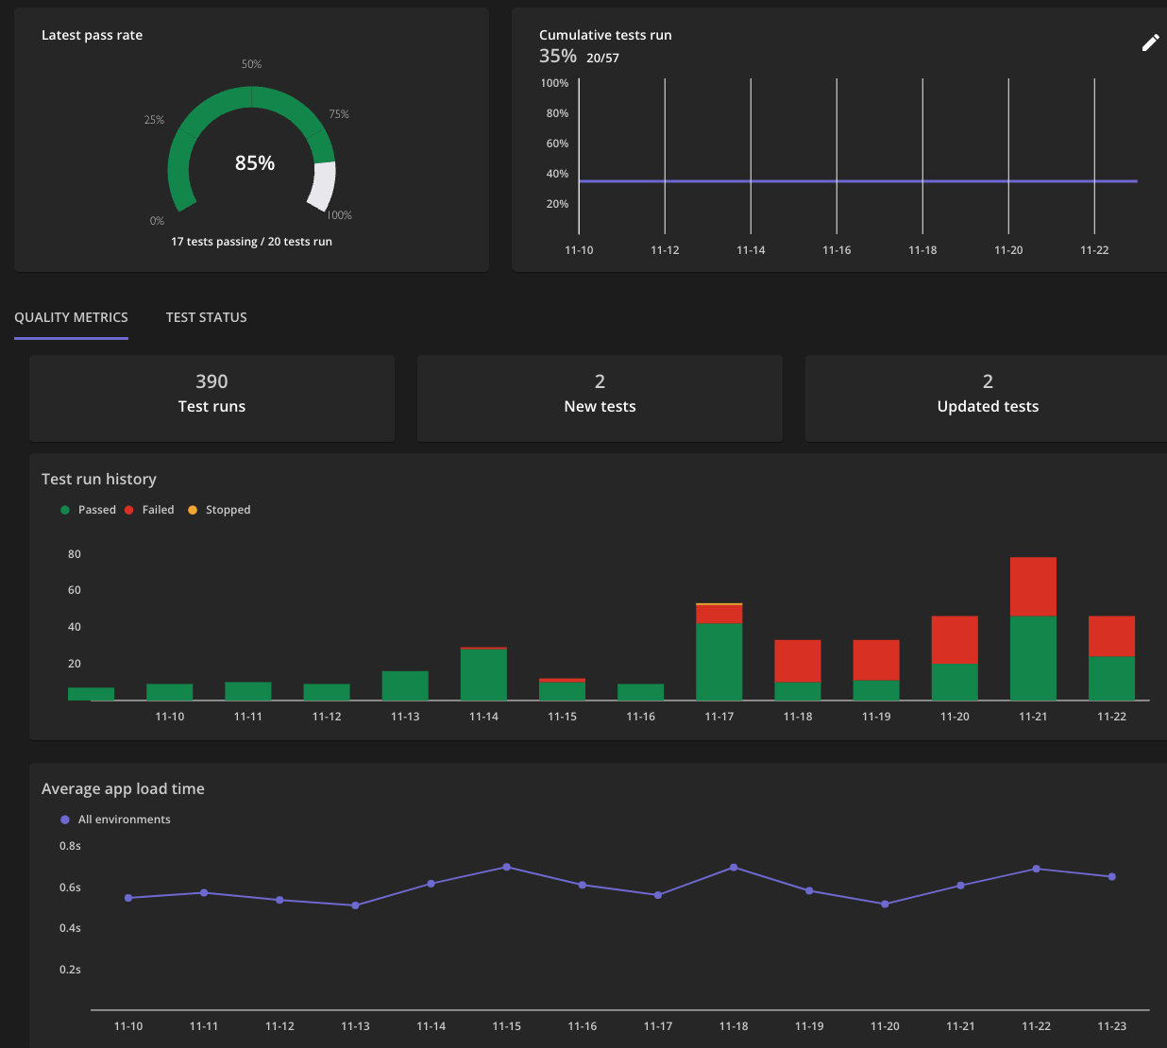The height and width of the screenshot is (1048, 1167).
Task: Click the green Passed legend dot
Action: click(65, 510)
